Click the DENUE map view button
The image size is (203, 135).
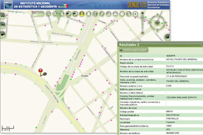[x=38, y=14]
